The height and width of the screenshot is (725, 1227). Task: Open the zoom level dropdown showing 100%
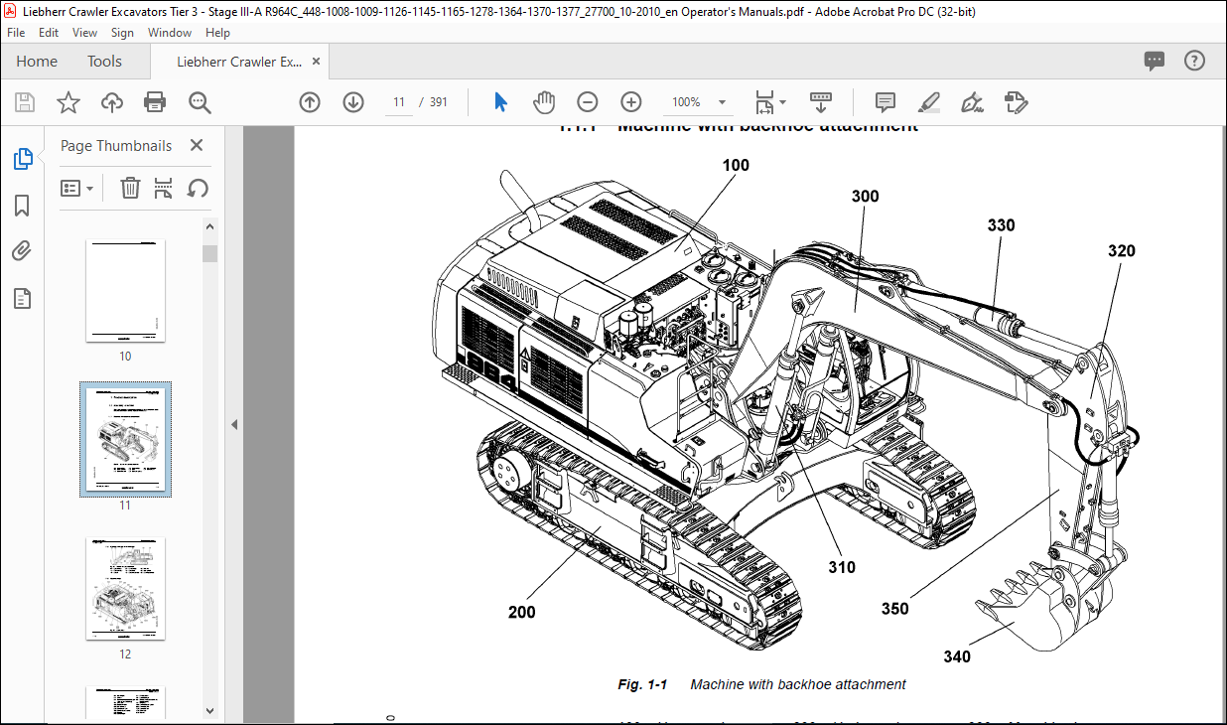(x=699, y=102)
